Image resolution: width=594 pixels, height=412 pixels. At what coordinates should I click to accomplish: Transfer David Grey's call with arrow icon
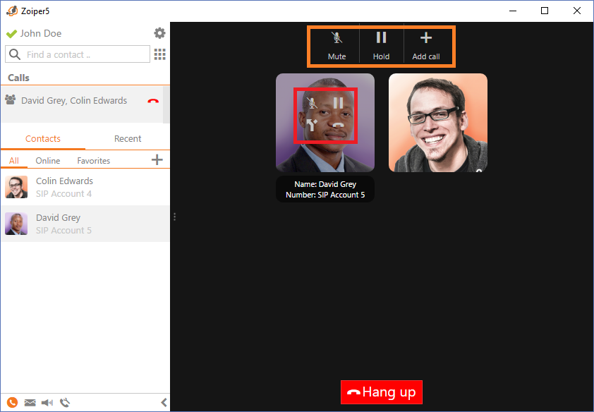point(312,128)
